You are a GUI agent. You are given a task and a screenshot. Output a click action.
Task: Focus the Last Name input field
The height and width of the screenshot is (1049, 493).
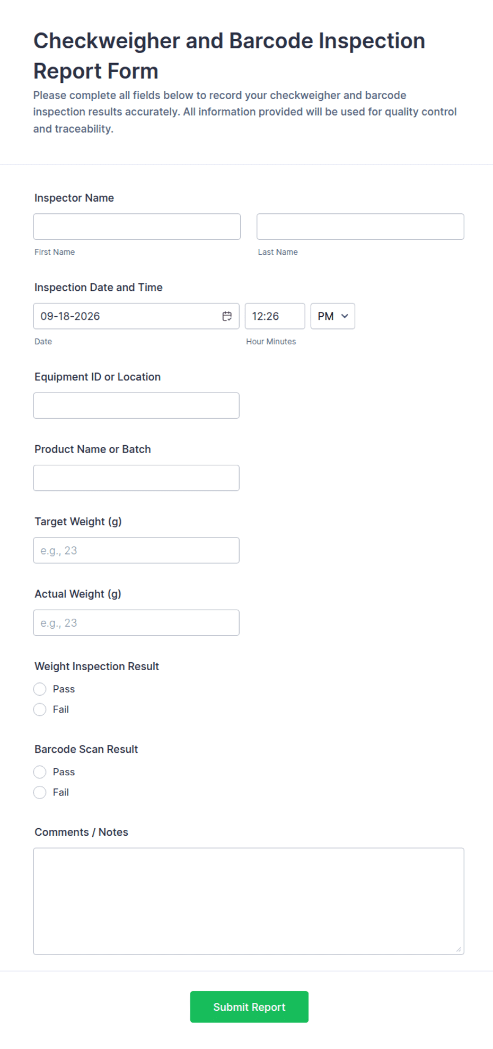pyautogui.click(x=360, y=227)
